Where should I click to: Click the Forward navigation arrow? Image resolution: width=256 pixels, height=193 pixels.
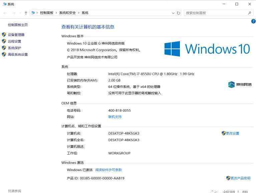pos(14,13)
